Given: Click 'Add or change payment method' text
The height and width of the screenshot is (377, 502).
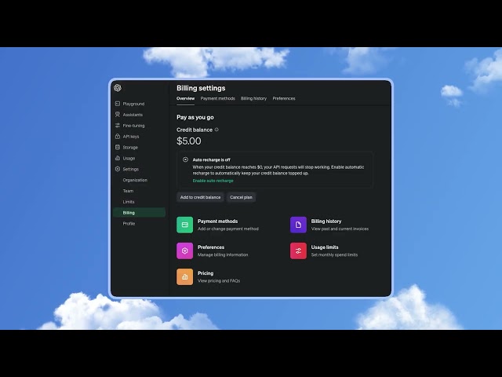Looking at the screenshot, I should click(x=228, y=229).
